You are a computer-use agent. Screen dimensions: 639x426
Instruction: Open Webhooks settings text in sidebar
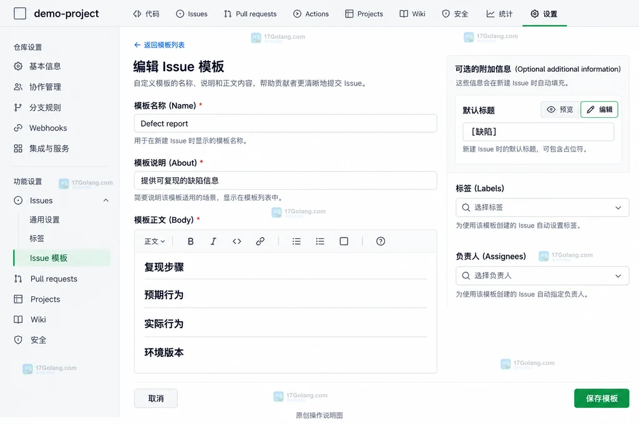tap(48, 128)
